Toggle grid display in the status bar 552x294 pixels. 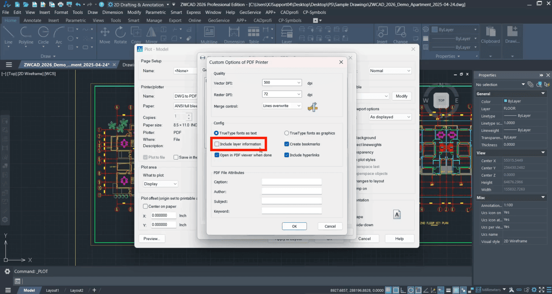point(388,290)
